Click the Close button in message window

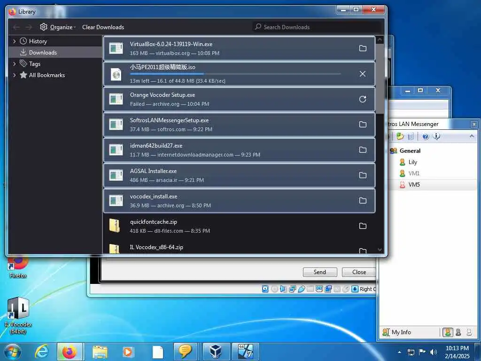coord(359,272)
